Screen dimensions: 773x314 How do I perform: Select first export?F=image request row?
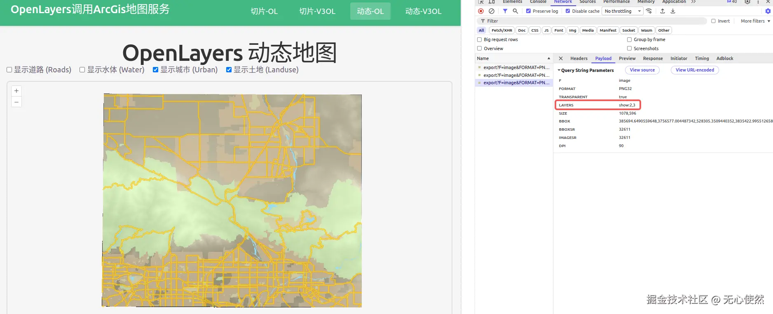(x=514, y=67)
